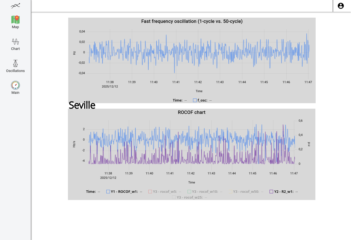This screenshot has width=351, height=240.
Task: Click the 11:42 tick on the ROCOF chart
Action: [x=191, y=173]
